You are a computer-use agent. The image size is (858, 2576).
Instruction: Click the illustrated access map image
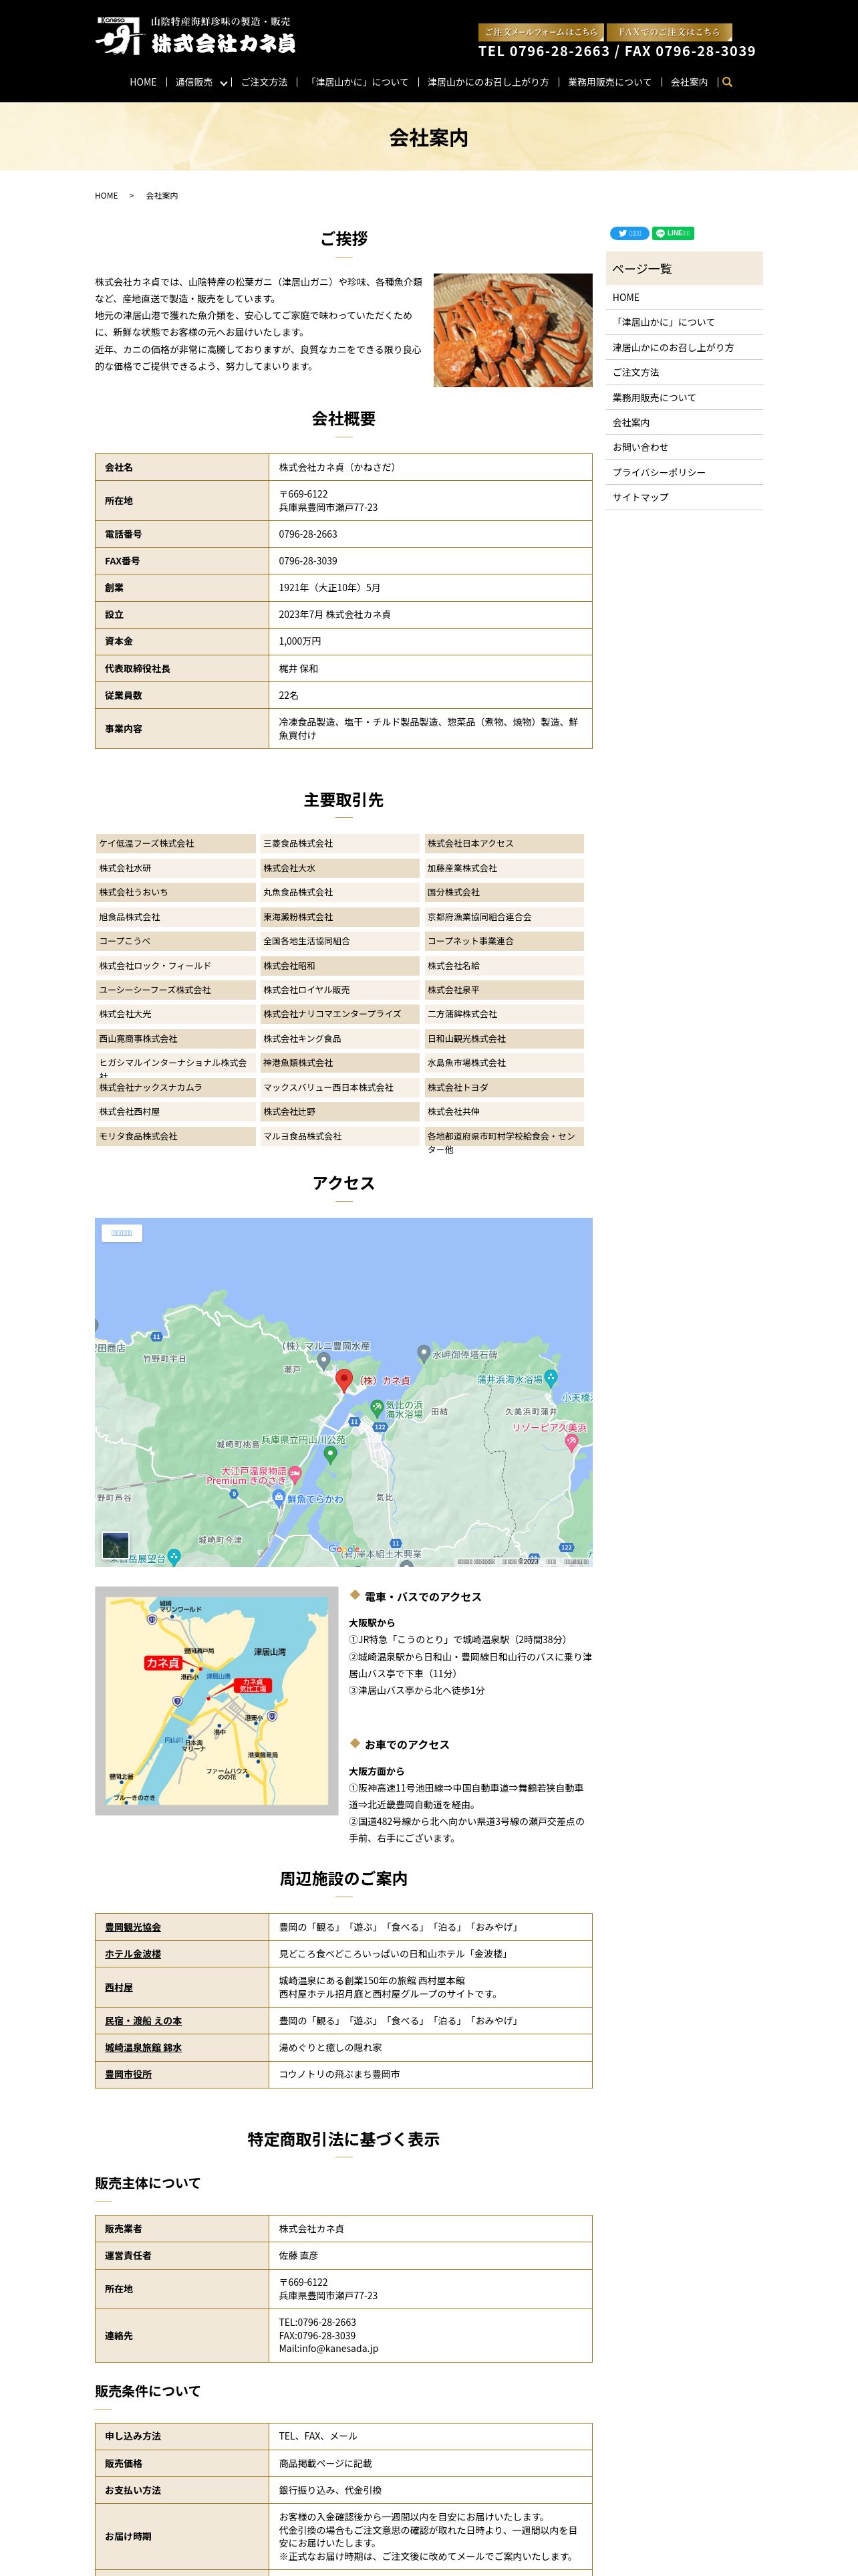point(217,1700)
